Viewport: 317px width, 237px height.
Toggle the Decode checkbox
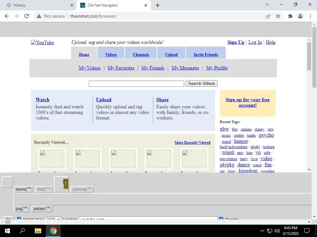coord(221,218)
